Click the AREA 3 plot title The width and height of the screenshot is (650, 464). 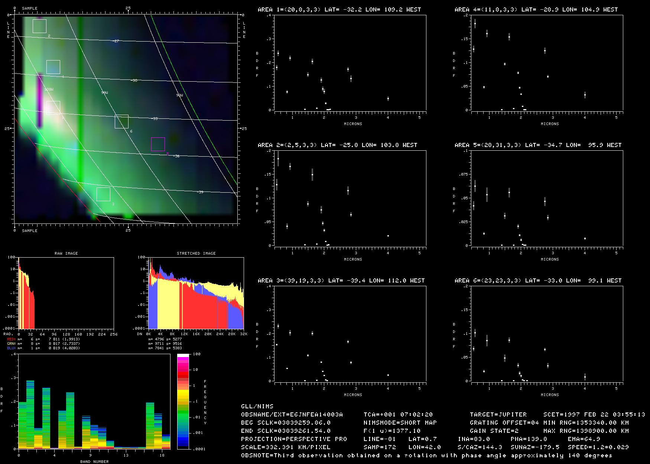coord(341,281)
